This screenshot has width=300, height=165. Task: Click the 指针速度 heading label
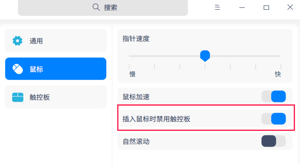[x=136, y=38]
